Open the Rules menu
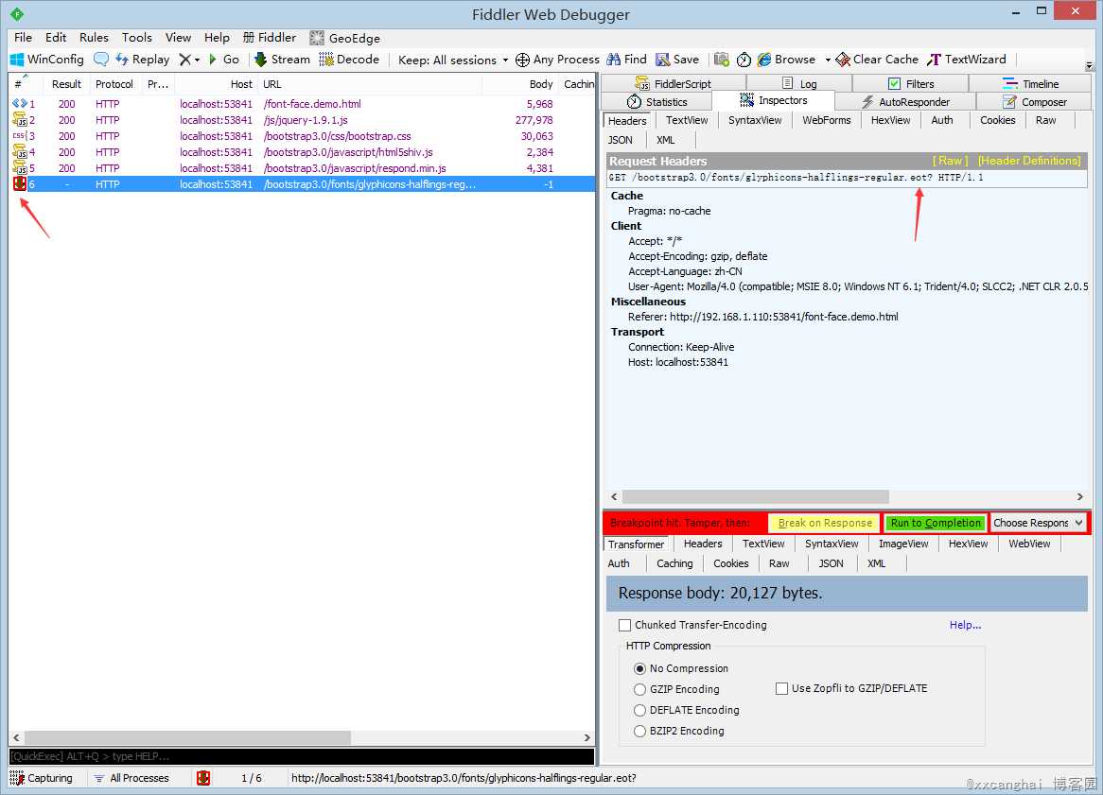Image resolution: width=1103 pixels, height=795 pixels. pos(95,37)
